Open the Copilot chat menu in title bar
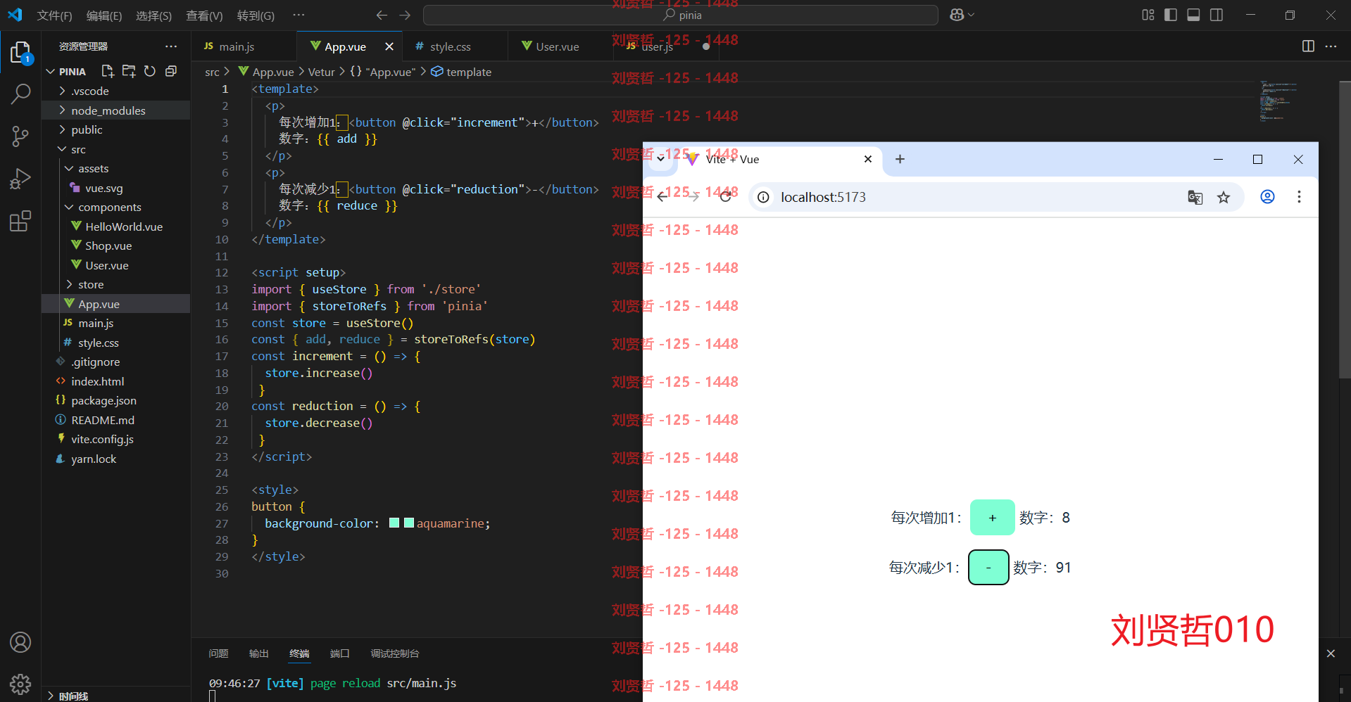Screen dimensions: 1351x702 (x=962, y=15)
